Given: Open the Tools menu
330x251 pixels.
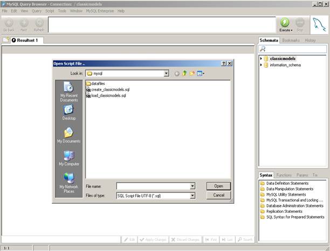Looking at the screenshot, I should tap(62, 11).
